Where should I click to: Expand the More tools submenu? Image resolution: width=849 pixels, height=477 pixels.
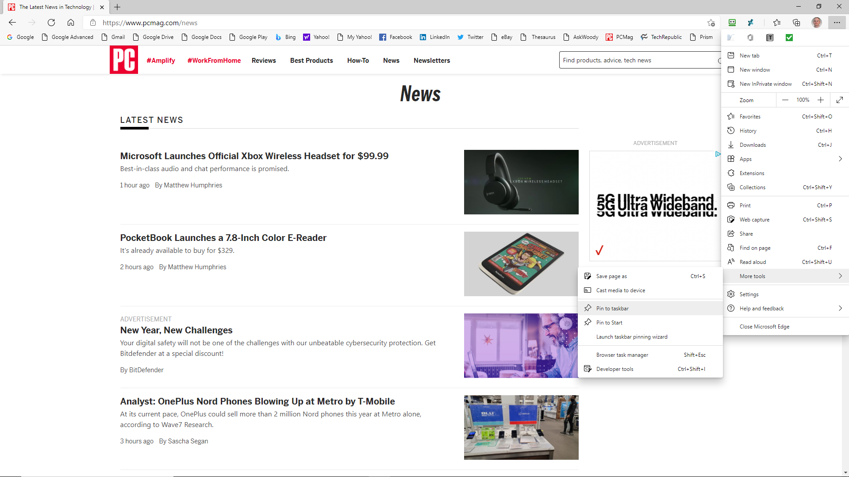[x=785, y=276]
